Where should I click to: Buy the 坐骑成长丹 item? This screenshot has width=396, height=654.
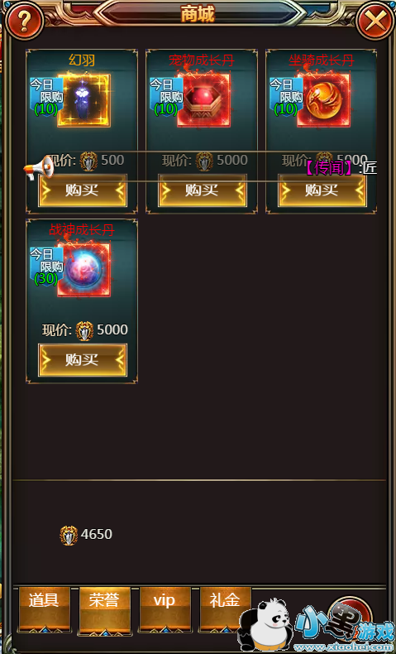click(x=322, y=190)
